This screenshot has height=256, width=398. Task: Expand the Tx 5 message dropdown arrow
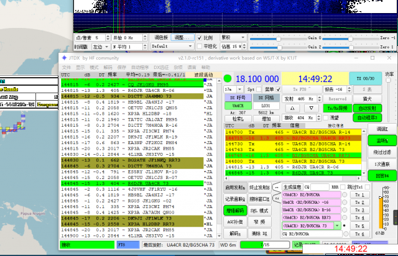(337, 226)
